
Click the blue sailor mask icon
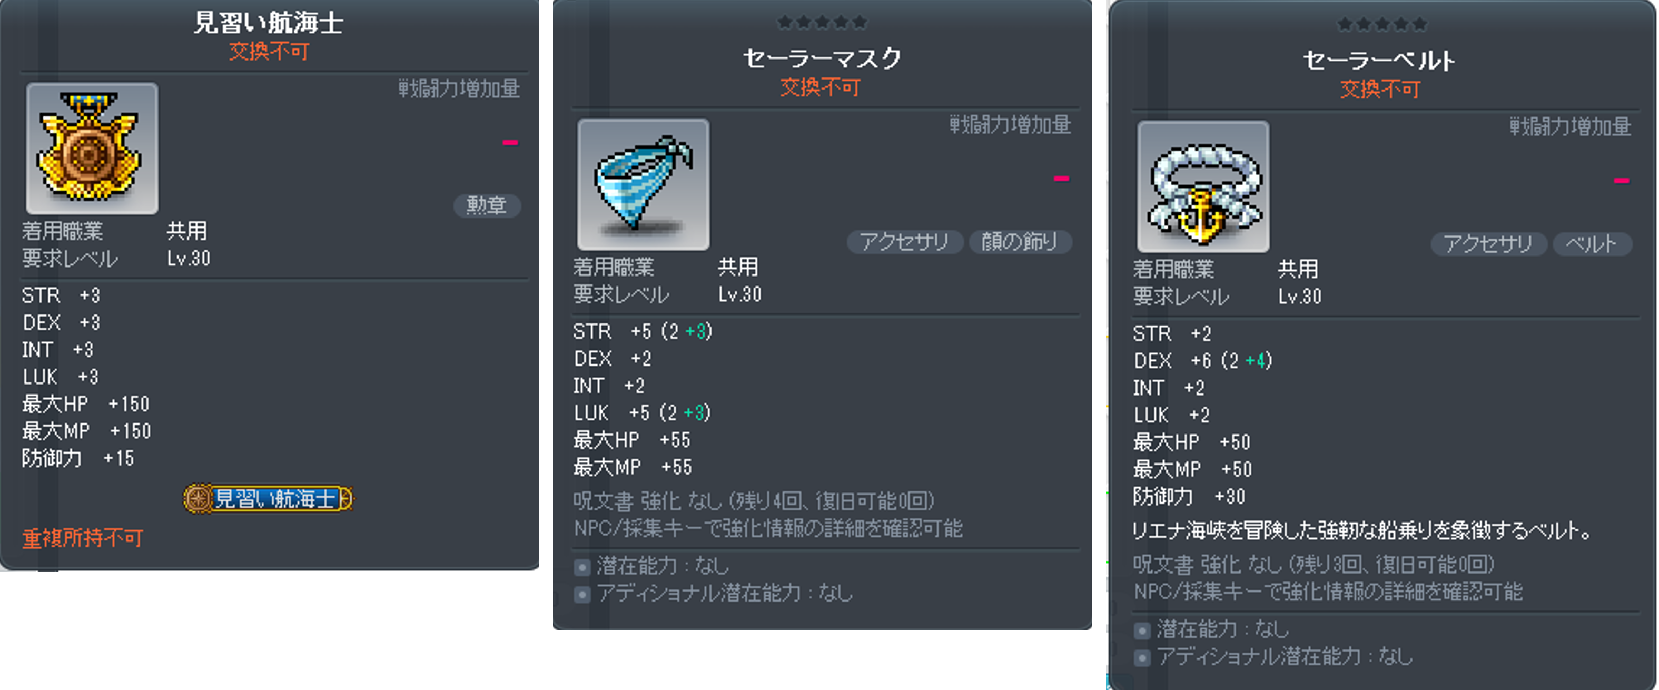click(x=644, y=184)
